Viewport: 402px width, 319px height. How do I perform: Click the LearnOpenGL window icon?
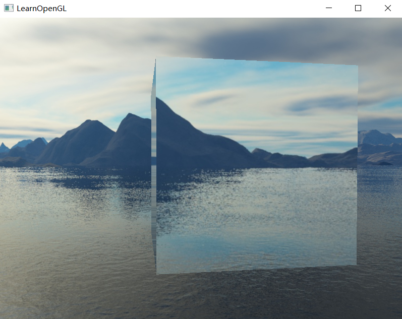click(x=9, y=8)
